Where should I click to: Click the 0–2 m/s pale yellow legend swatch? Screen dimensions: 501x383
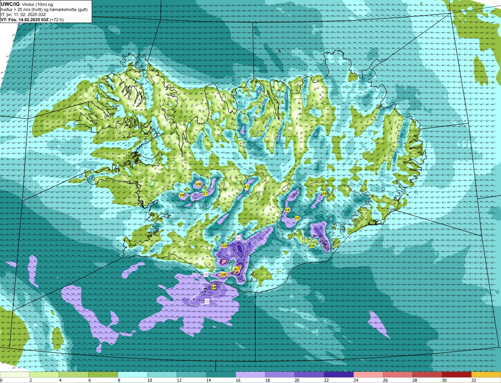coord(15,375)
